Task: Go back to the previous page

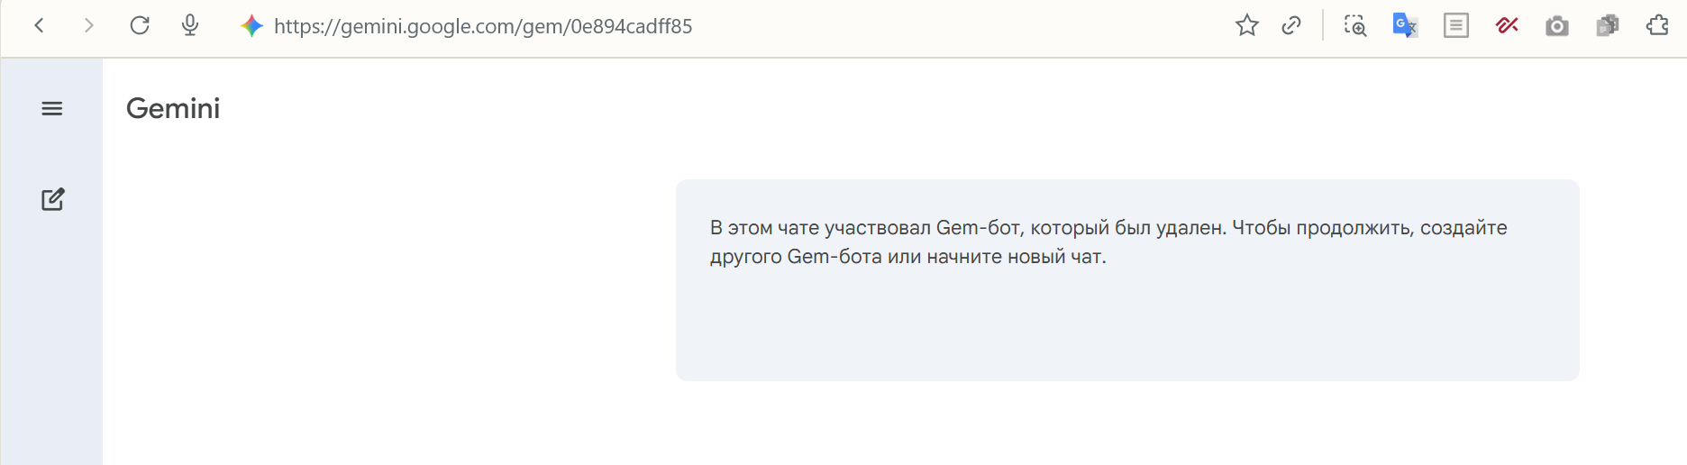Action: coord(40,26)
